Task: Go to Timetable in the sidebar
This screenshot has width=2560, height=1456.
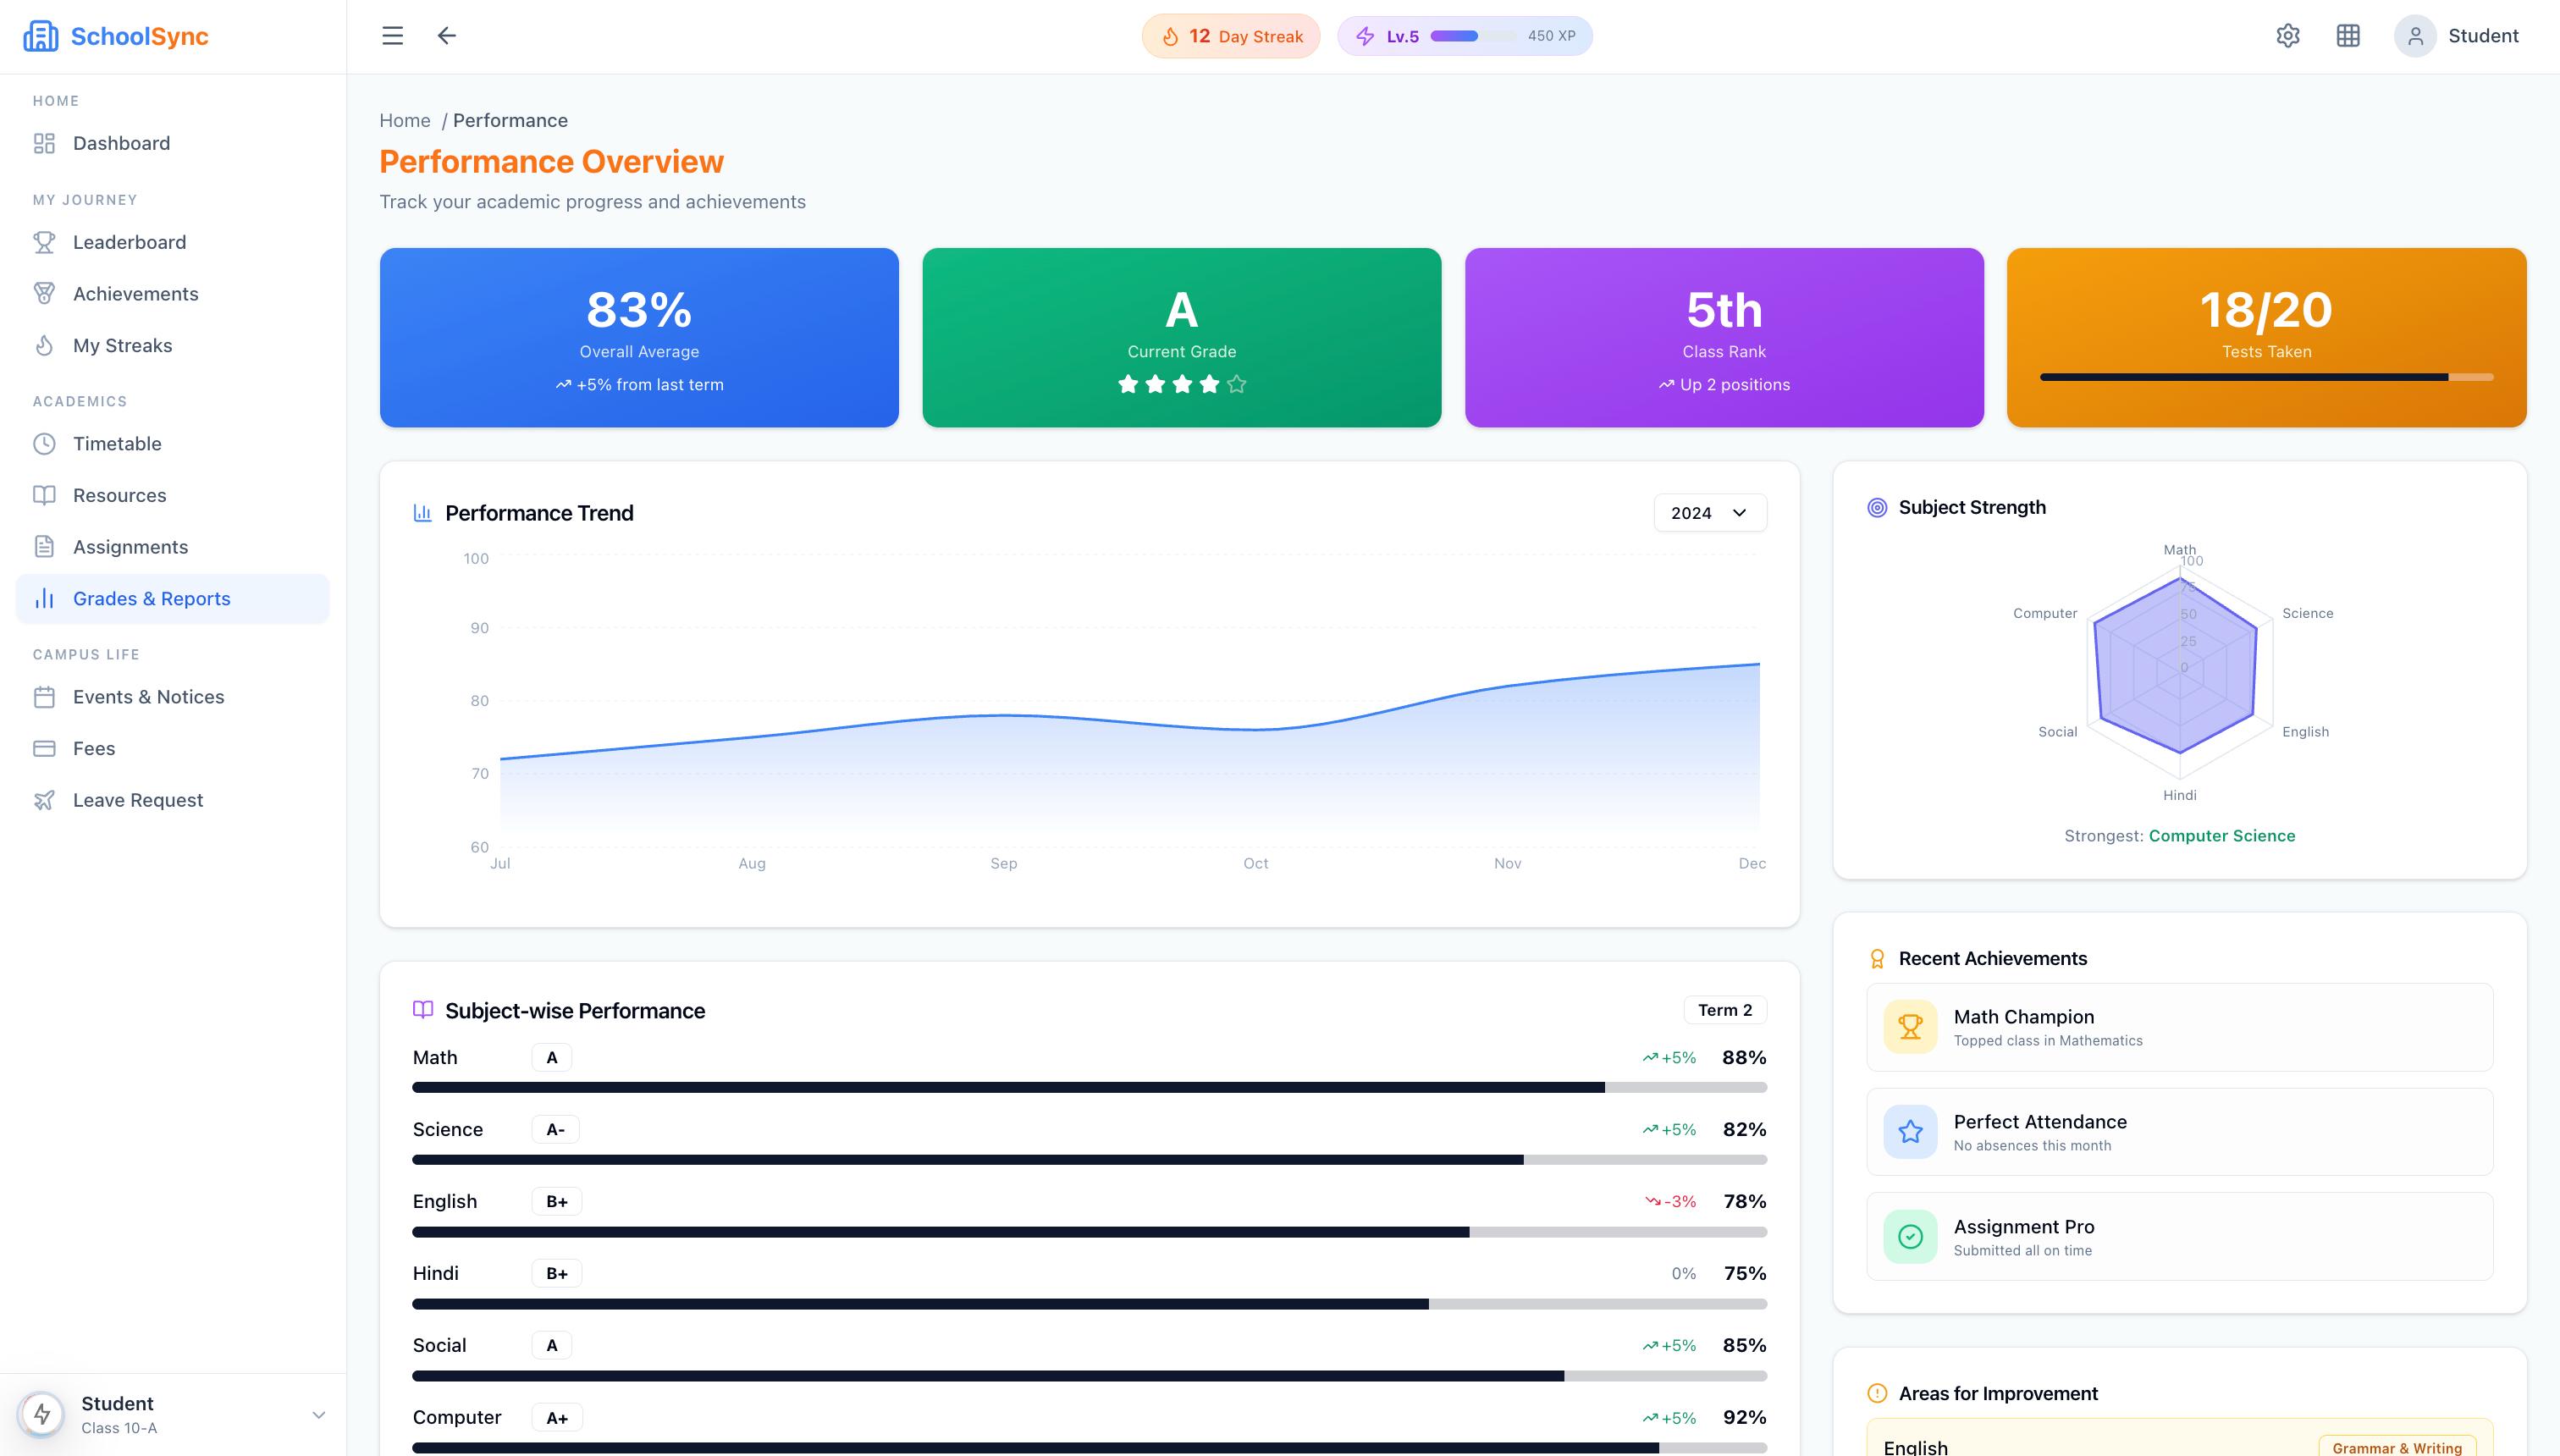Action: point(117,444)
